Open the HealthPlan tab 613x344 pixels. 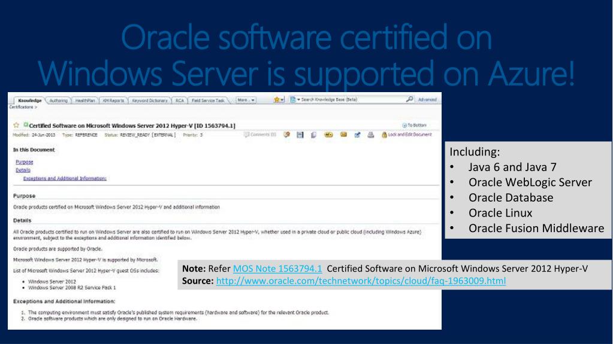click(x=85, y=101)
